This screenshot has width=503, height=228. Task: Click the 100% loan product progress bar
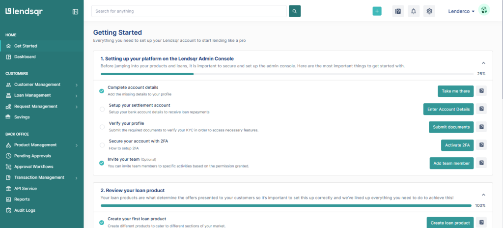click(x=286, y=205)
